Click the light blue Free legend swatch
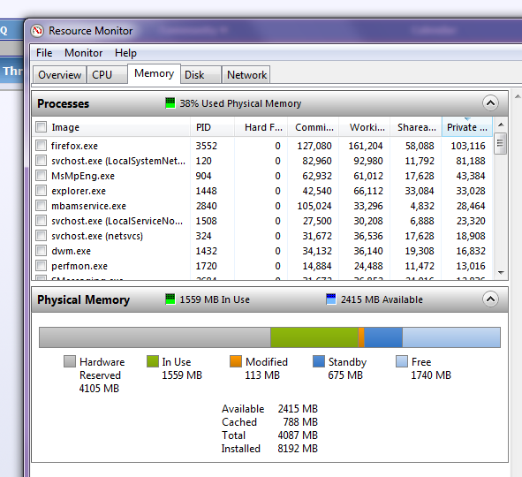522x477 pixels. coord(402,361)
